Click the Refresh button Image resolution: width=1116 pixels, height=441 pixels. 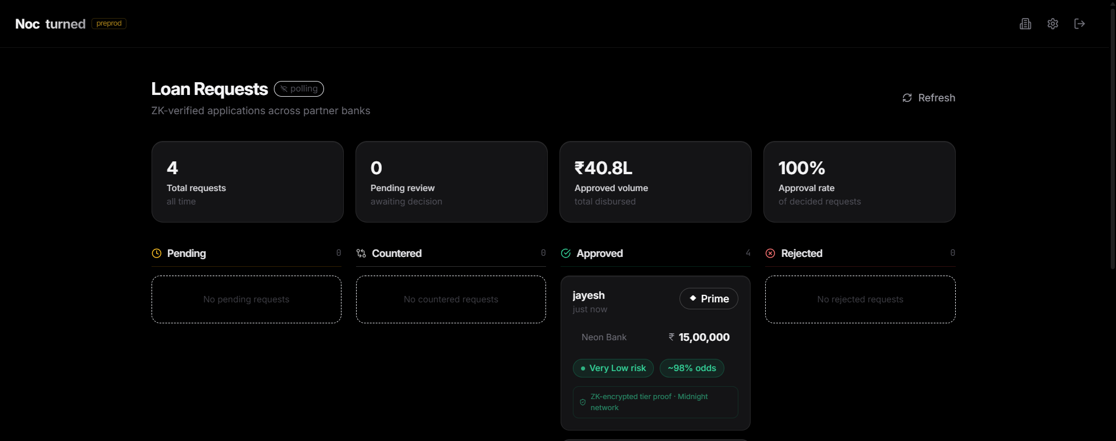tap(929, 98)
